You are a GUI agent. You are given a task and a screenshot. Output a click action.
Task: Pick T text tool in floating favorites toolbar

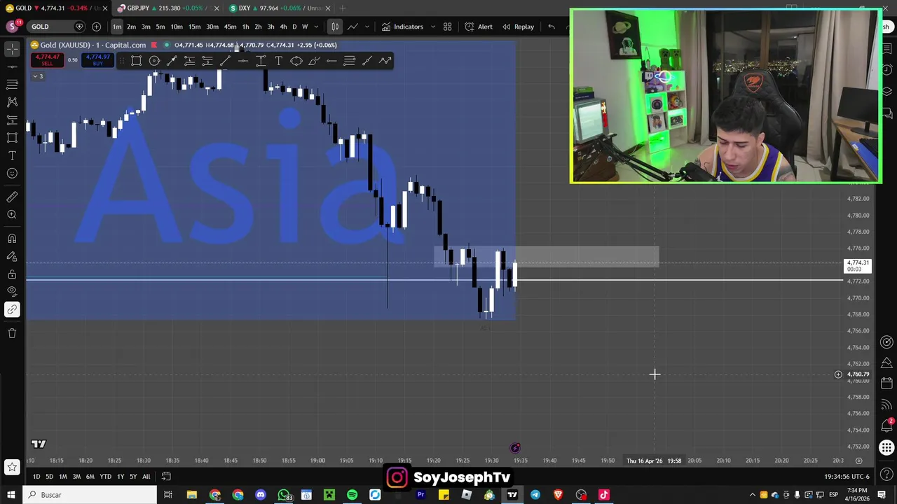[x=278, y=61]
